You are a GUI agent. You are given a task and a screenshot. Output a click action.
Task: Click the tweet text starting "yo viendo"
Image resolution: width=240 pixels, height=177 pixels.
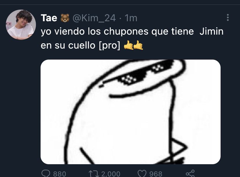click(132, 38)
